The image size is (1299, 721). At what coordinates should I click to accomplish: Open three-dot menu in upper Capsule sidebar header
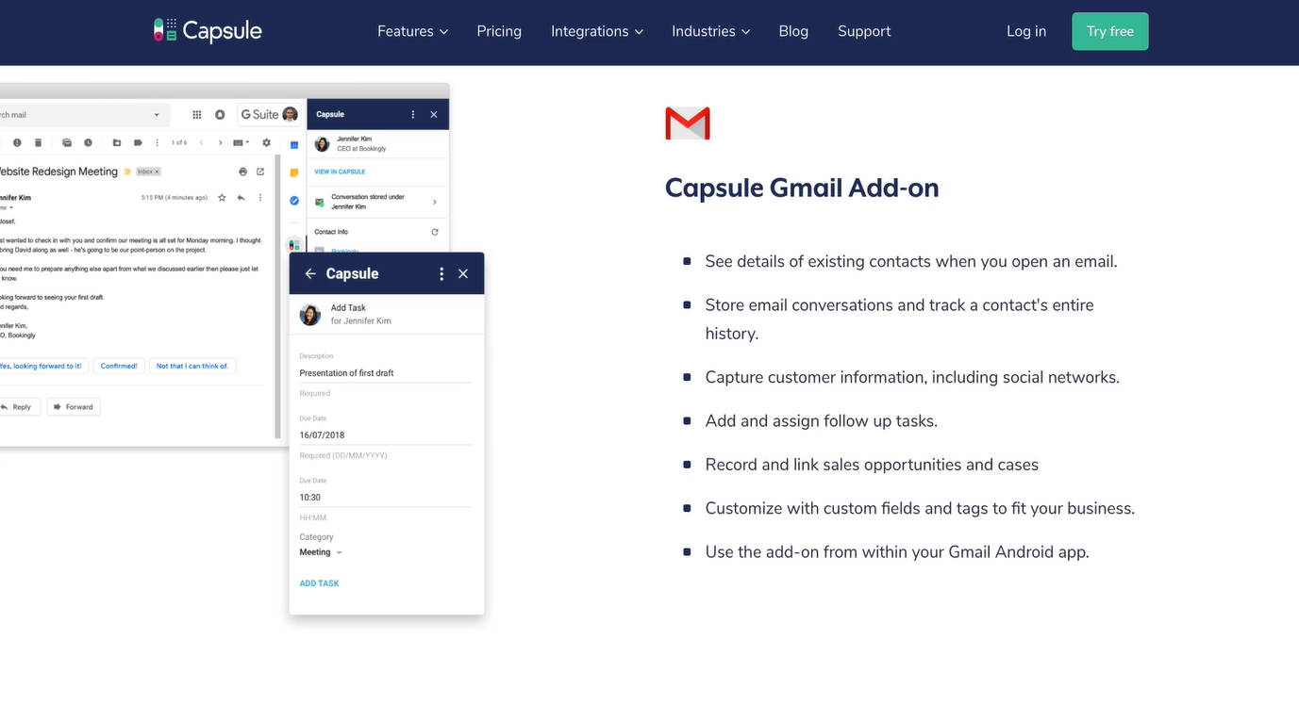coord(412,114)
